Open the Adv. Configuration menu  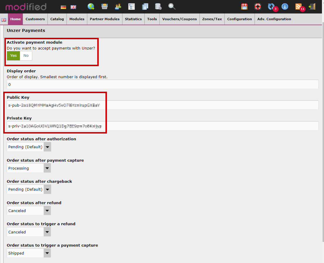[274, 19]
